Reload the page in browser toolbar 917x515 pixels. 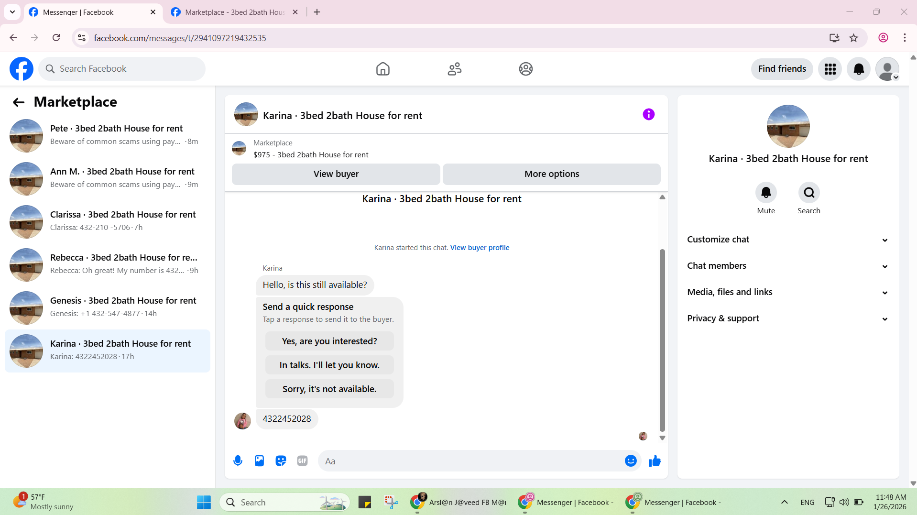coord(56,38)
